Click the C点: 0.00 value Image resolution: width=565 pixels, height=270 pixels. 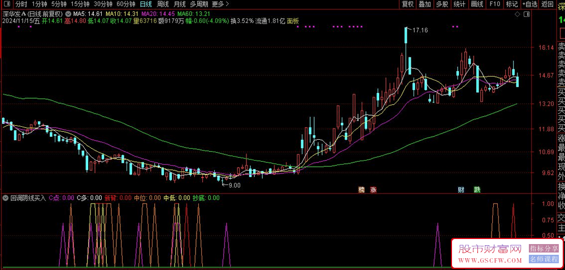(x=62, y=198)
